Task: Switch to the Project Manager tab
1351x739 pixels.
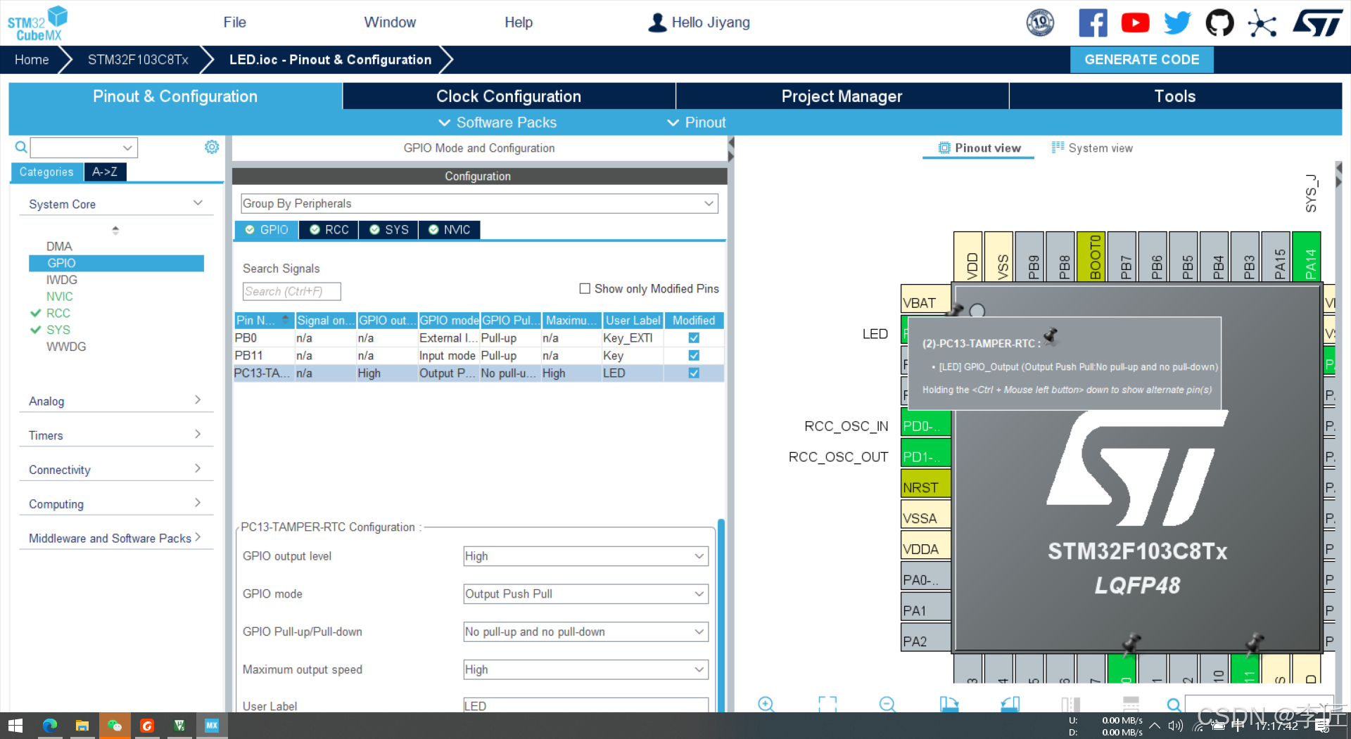Action: tap(842, 96)
